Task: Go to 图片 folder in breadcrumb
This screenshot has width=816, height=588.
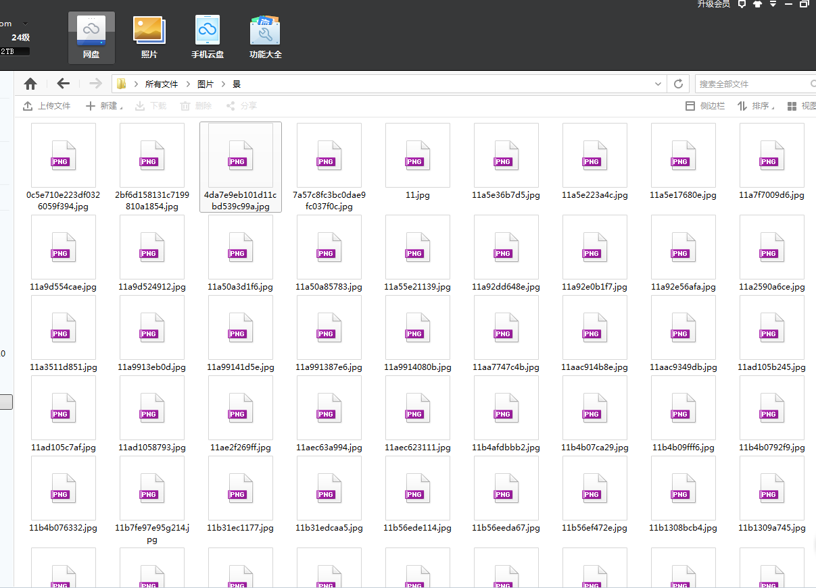Action: click(206, 84)
